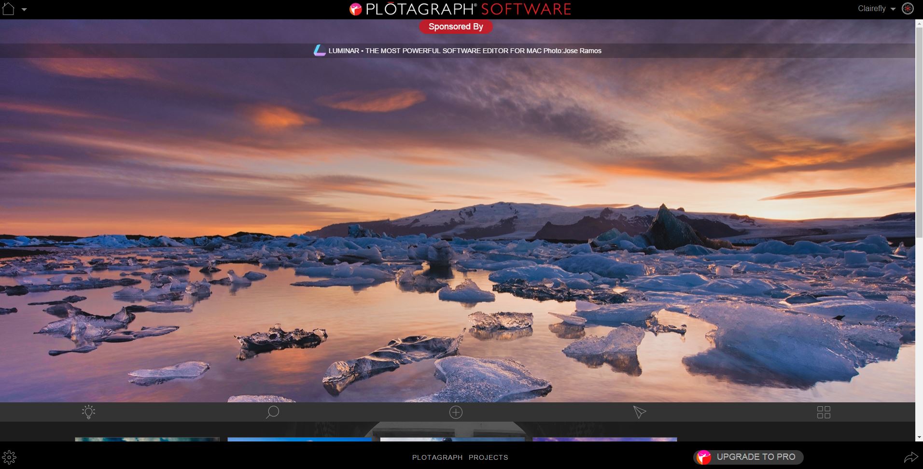The width and height of the screenshot is (923, 469).
Task: Click the page's vertical scrollbar thumb
Action: [919, 132]
